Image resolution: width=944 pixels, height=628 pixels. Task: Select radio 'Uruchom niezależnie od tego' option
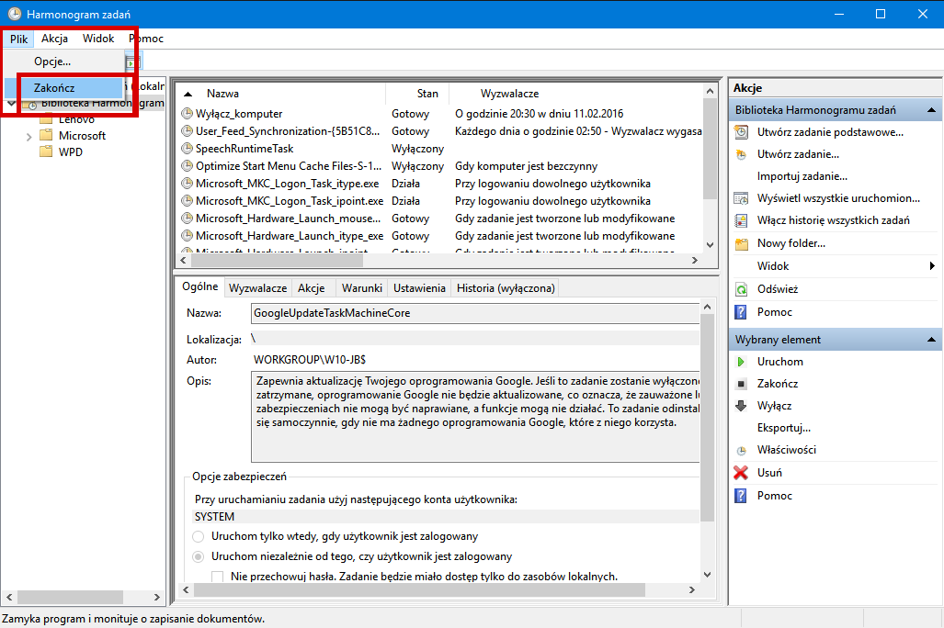[x=199, y=556]
